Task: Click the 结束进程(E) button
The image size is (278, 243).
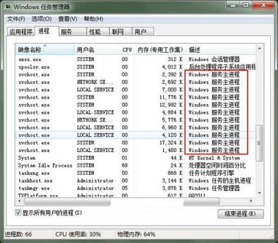Action: [x=240, y=214]
